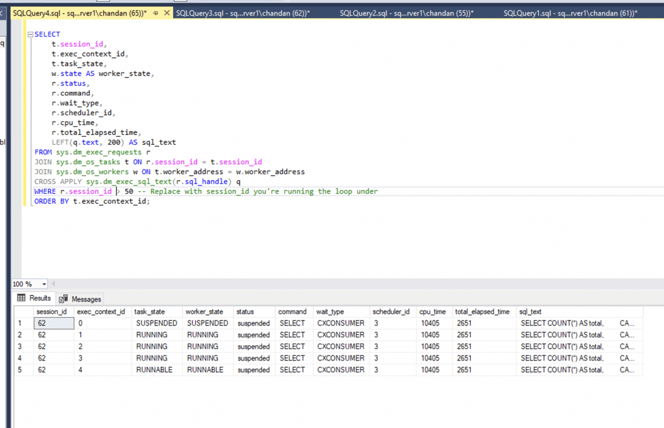664x428 pixels.
Task: Click the pin icon on SQLQuery4.sql tab
Action: [x=154, y=12]
